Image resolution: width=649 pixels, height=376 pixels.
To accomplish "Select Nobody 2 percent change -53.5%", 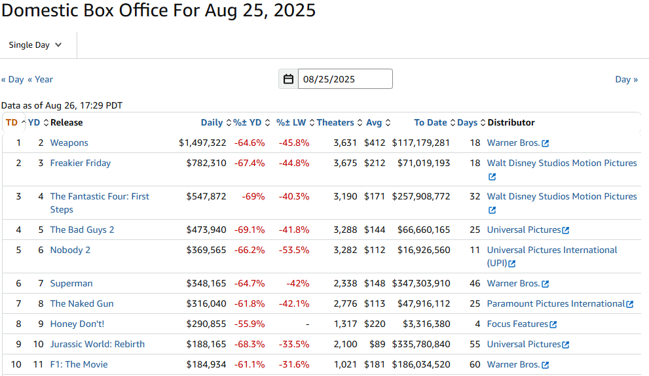I will [294, 250].
